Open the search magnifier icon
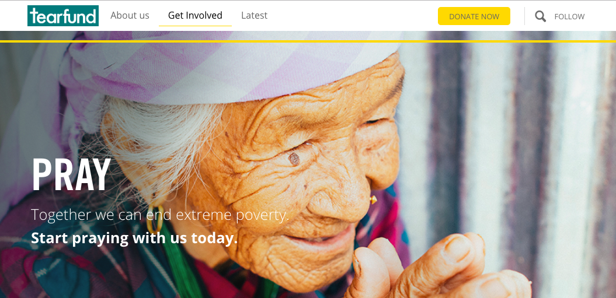 point(540,16)
